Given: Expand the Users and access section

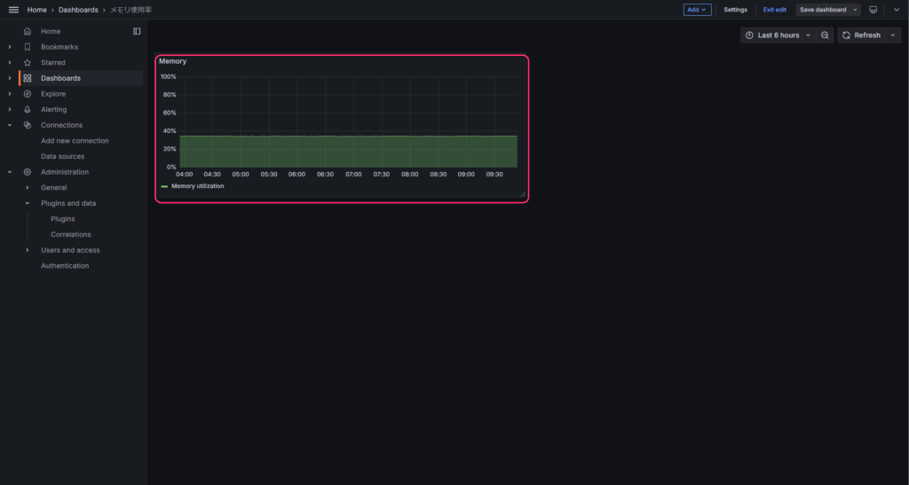Looking at the screenshot, I should point(28,250).
